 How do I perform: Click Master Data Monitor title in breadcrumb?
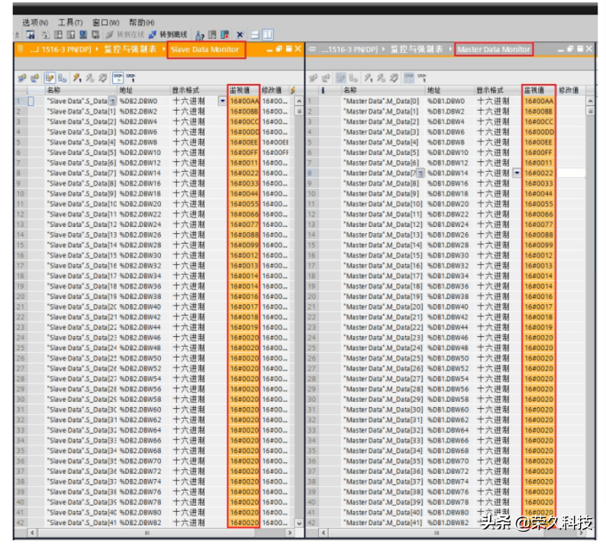tap(493, 50)
